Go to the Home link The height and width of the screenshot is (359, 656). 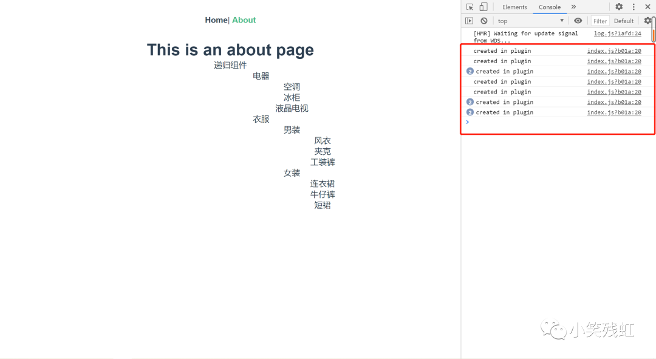(216, 20)
